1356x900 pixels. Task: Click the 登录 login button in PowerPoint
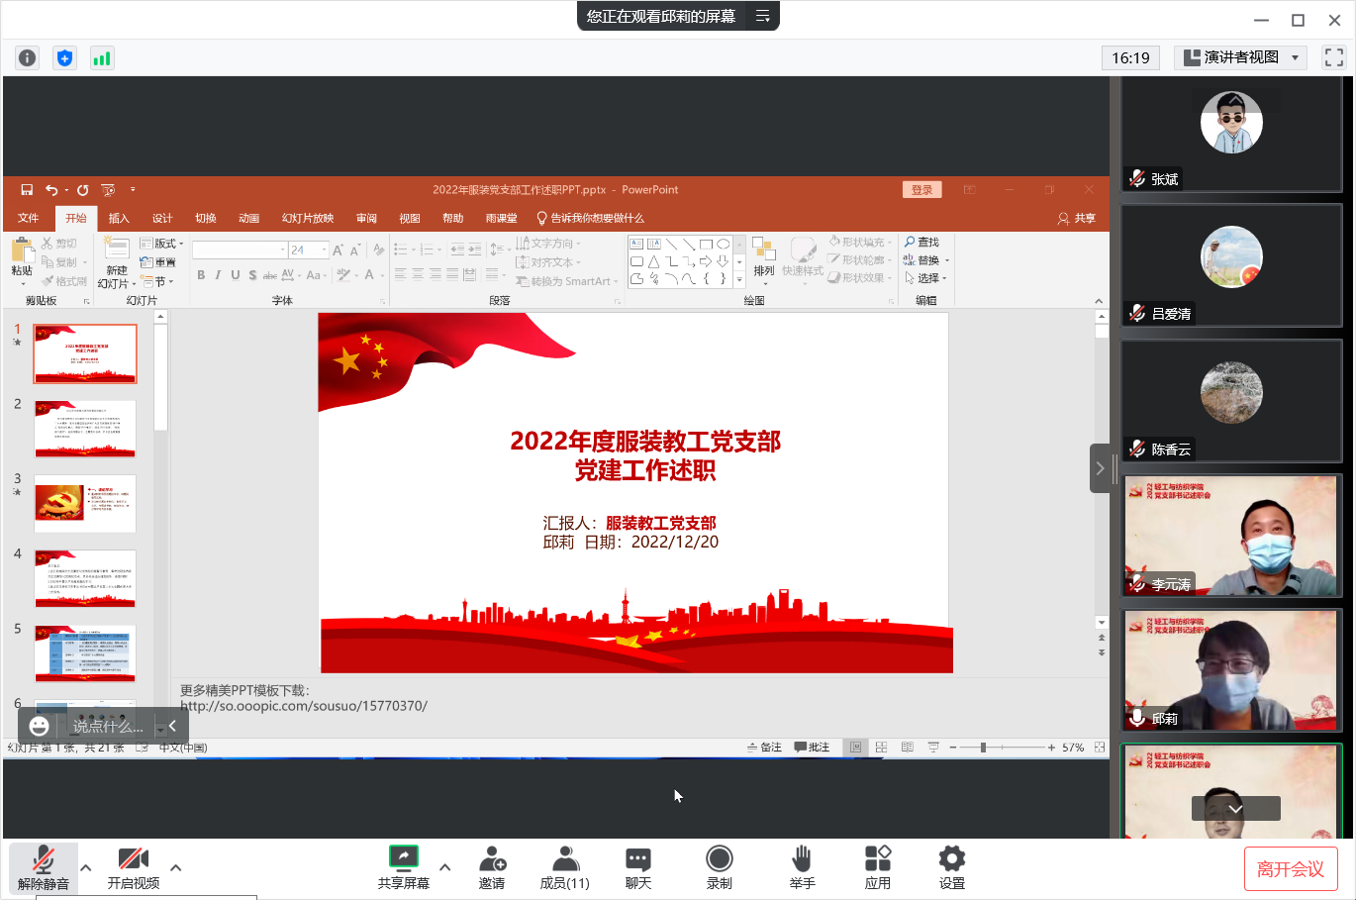(921, 190)
